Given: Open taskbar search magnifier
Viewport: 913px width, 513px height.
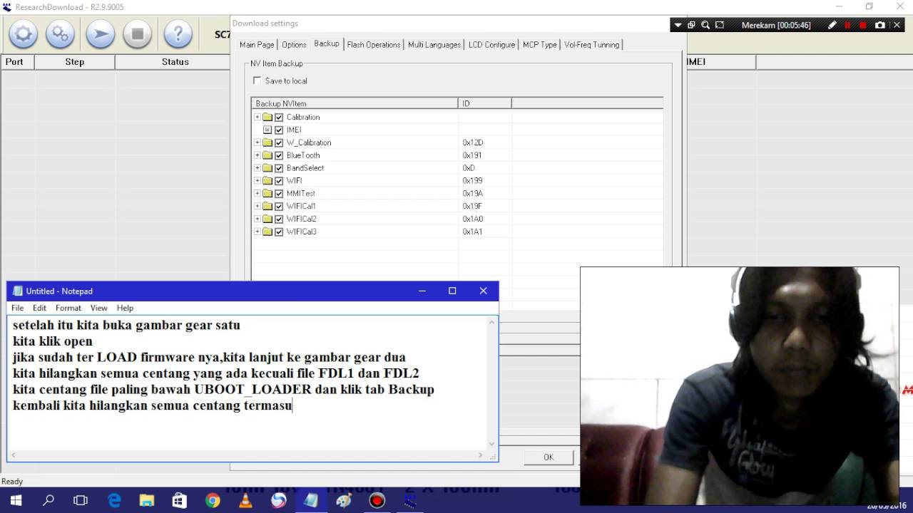Looking at the screenshot, I should [x=49, y=501].
